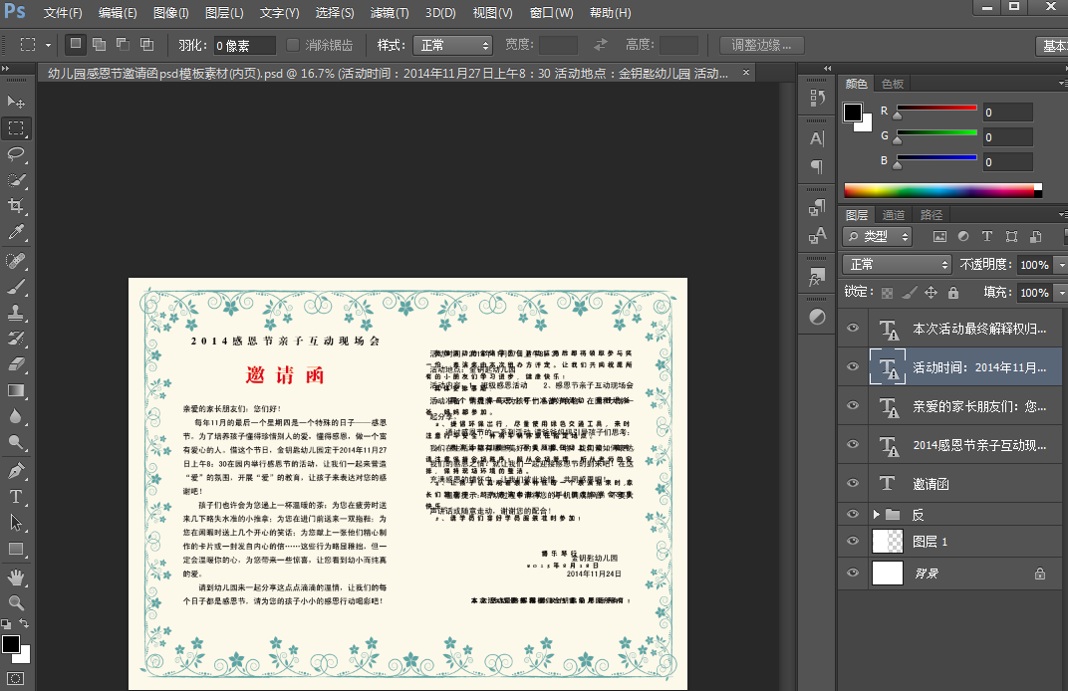Select the Zoom tool

16,602
